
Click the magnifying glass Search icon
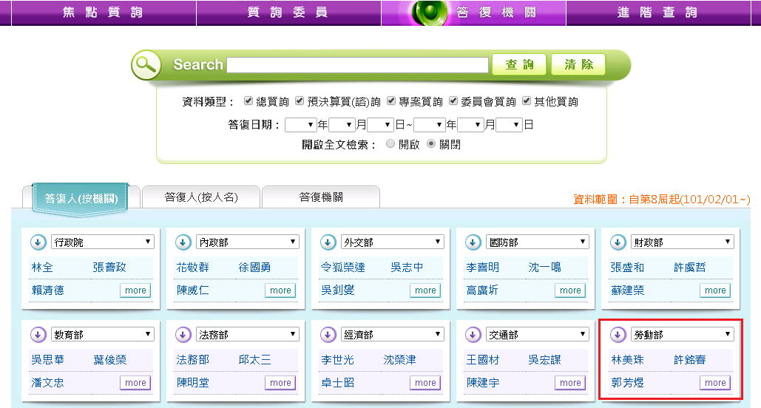coord(146,65)
